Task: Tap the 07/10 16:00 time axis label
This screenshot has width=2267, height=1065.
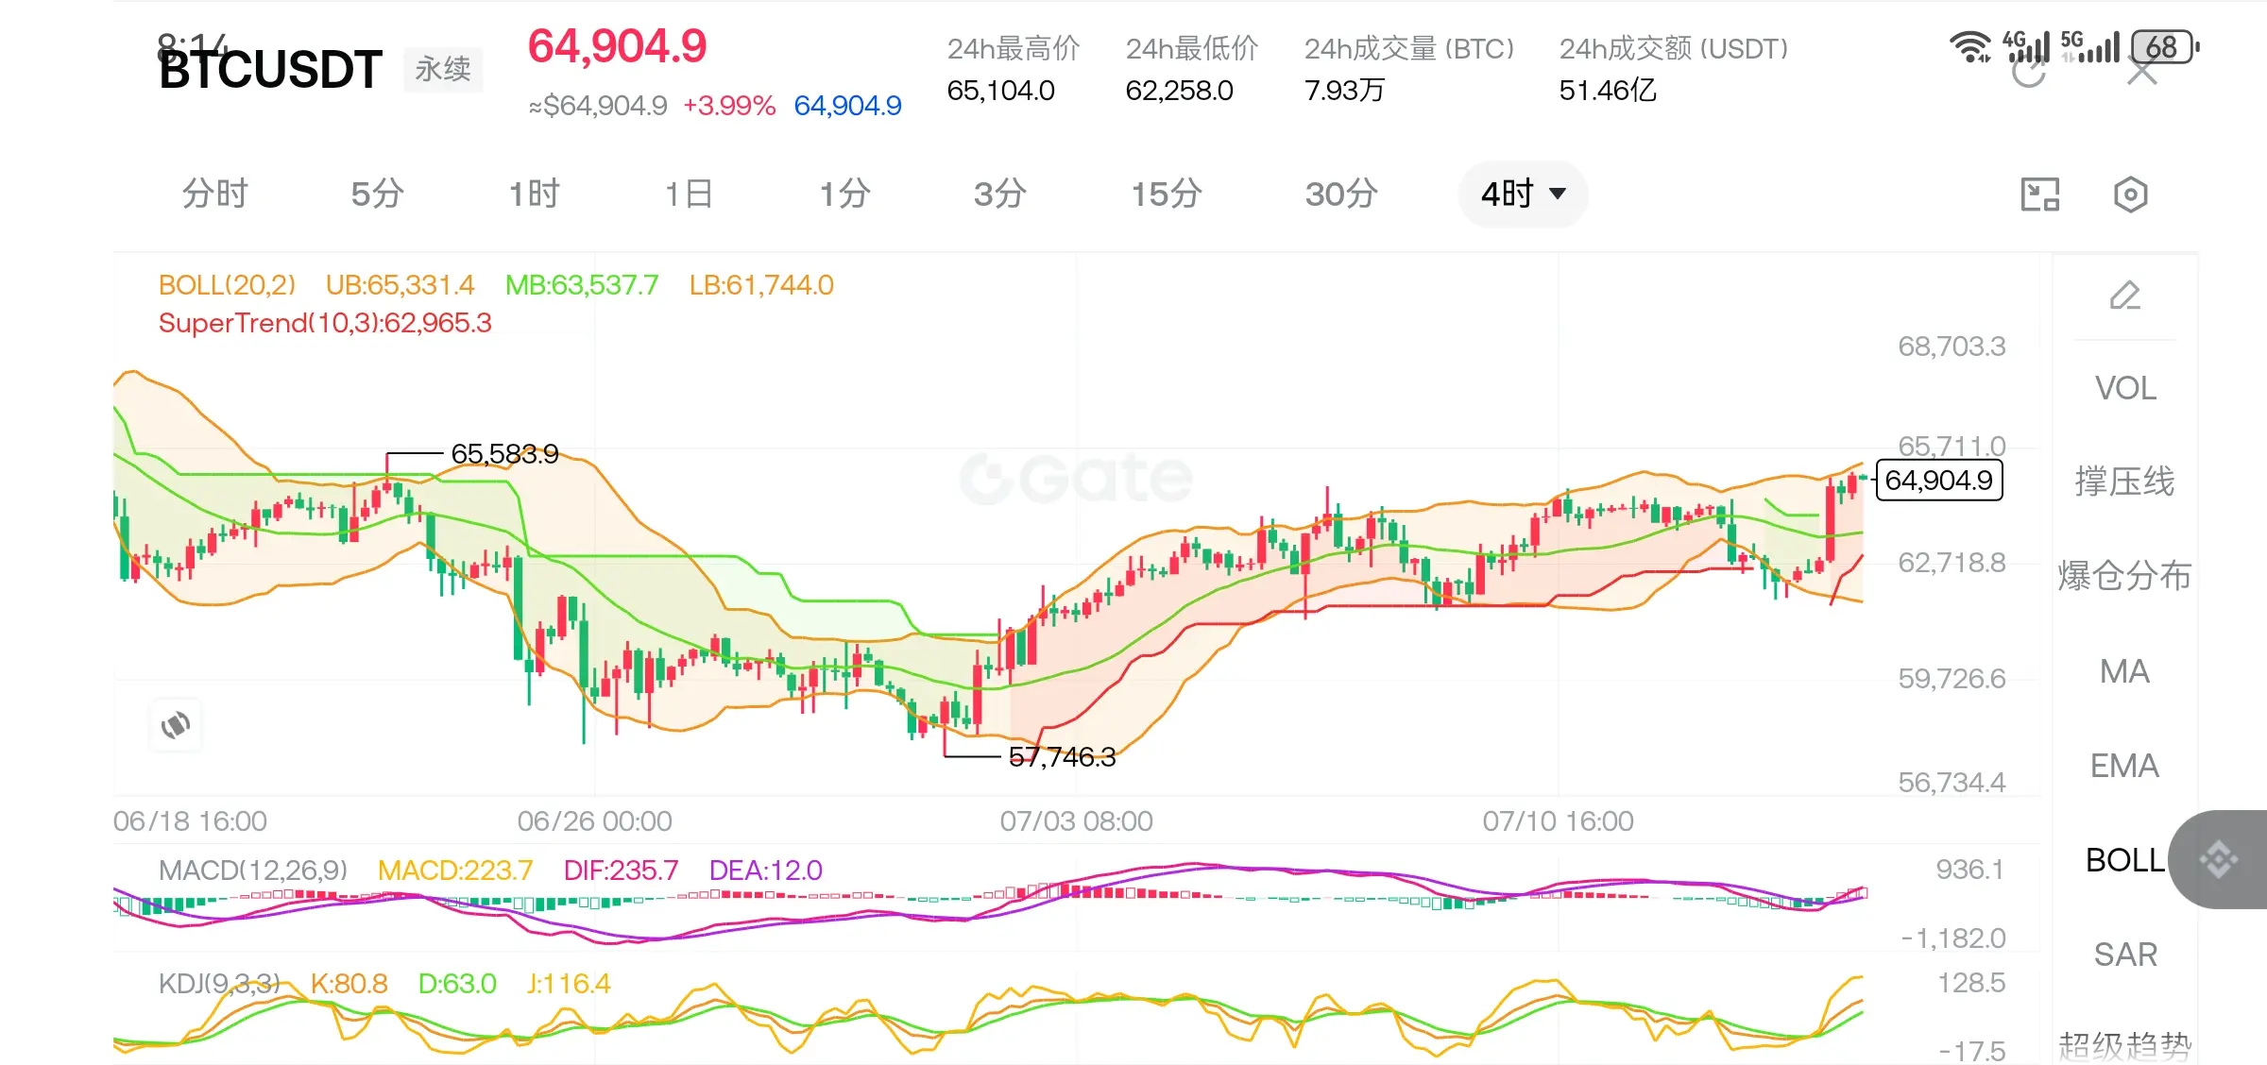Action: pos(1558,821)
